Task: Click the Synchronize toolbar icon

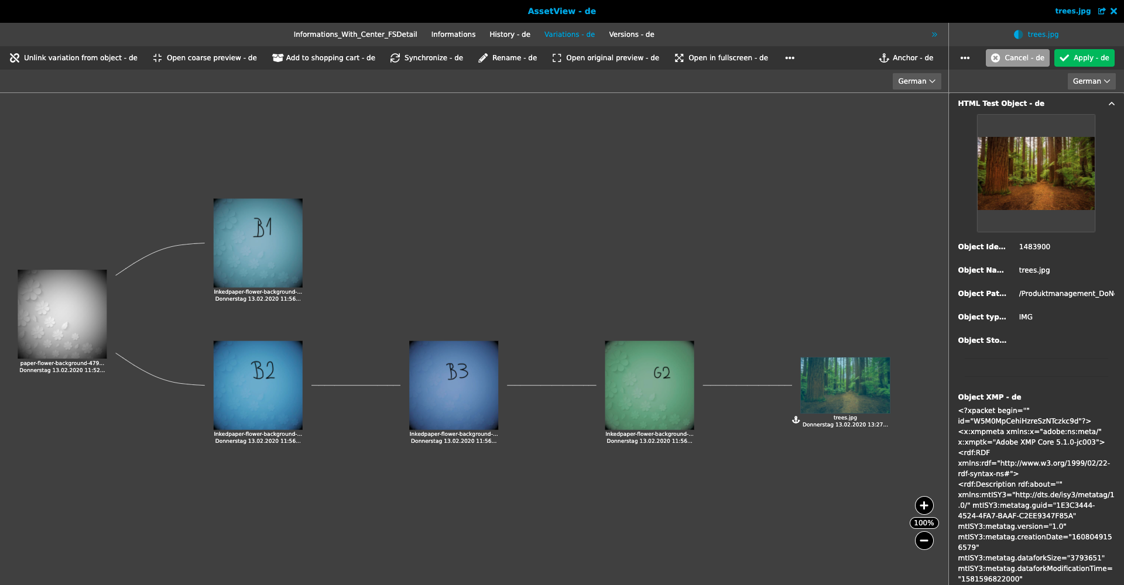Action: tap(395, 58)
